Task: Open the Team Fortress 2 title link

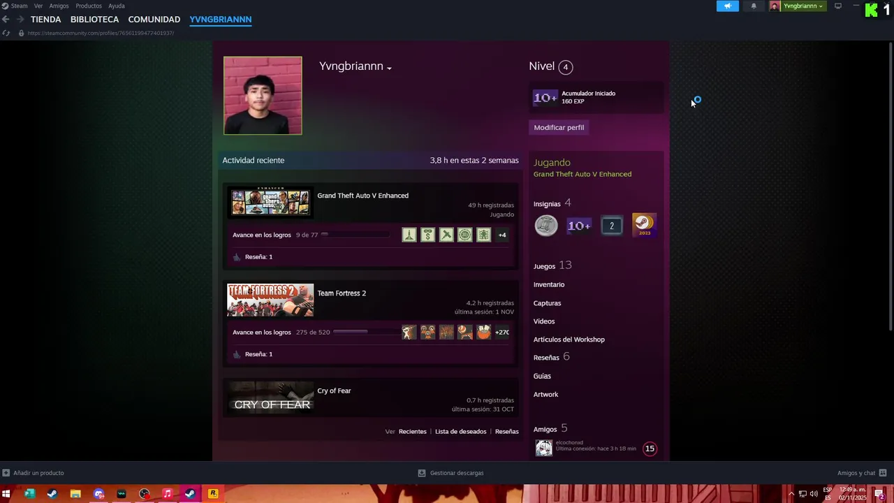Action: (342, 293)
